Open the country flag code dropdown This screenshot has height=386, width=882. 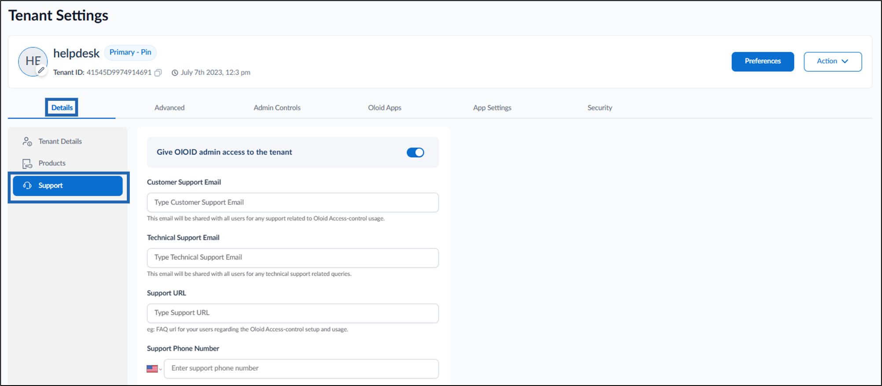[154, 369]
